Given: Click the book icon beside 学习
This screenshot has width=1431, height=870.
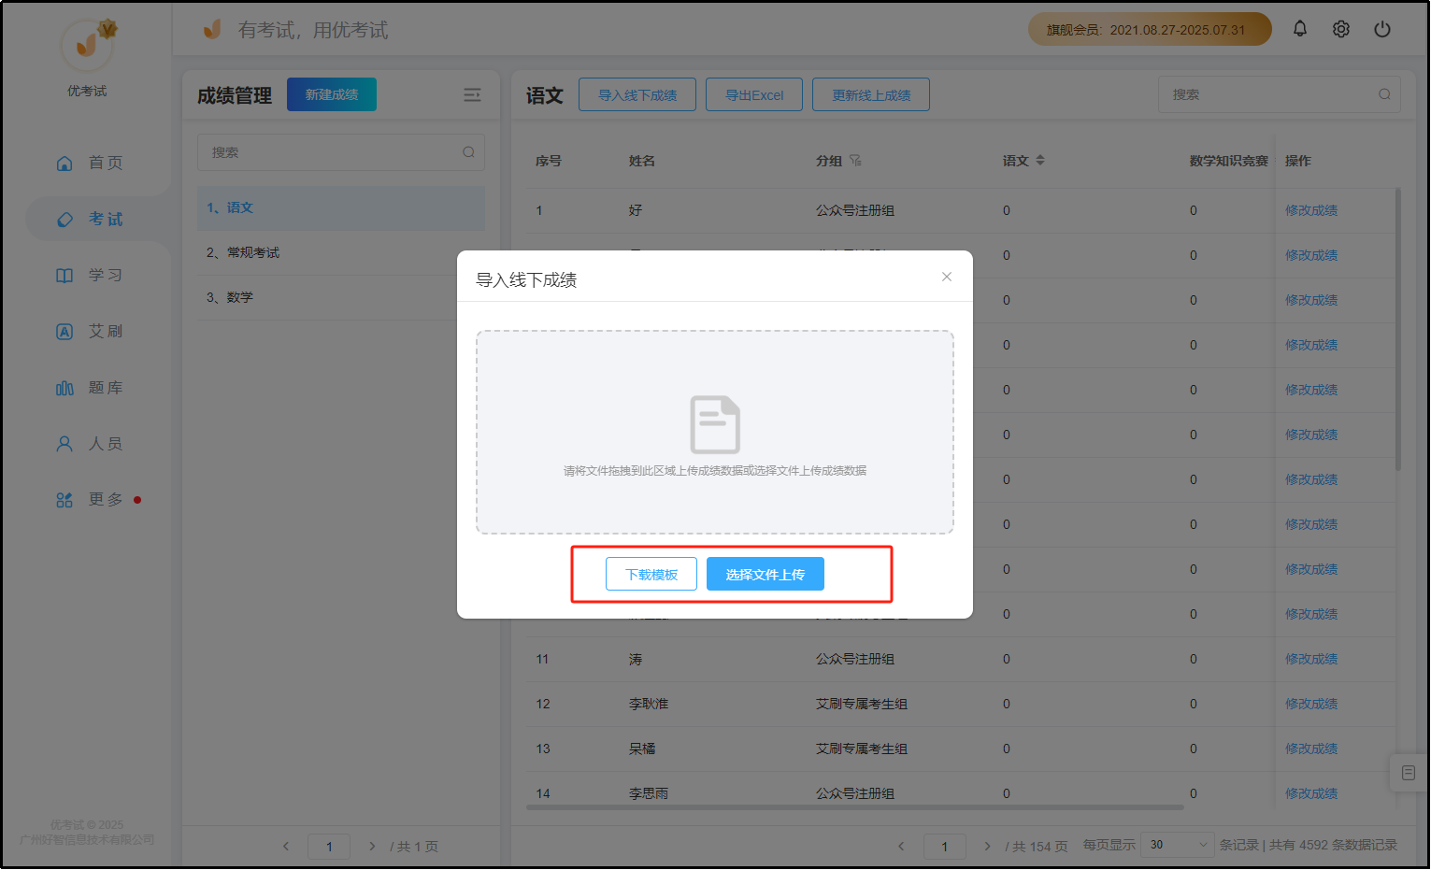Looking at the screenshot, I should coord(64,276).
